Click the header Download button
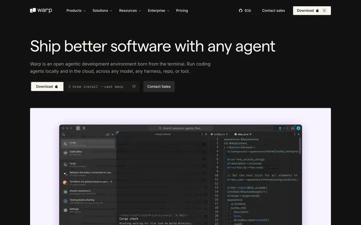This screenshot has width=361, height=225. tap(312, 11)
